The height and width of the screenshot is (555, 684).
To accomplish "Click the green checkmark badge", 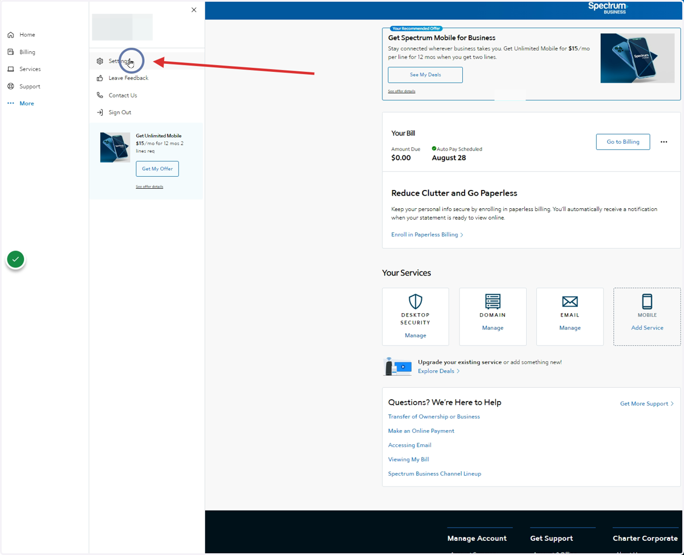I will pos(16,260).
